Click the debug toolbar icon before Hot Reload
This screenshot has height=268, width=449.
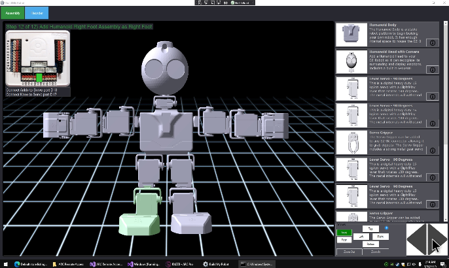tap(226, 3)
